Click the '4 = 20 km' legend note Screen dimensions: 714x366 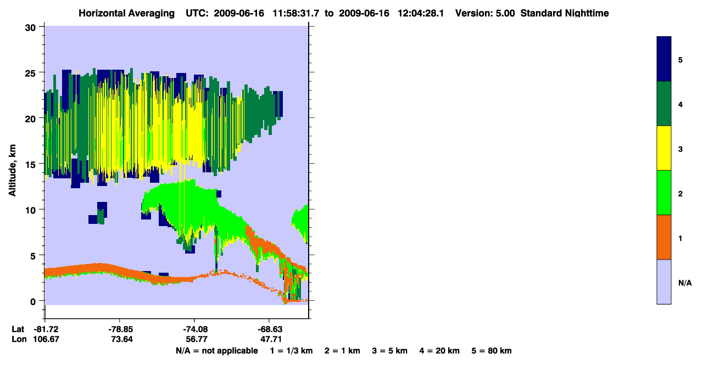(439, 351)
